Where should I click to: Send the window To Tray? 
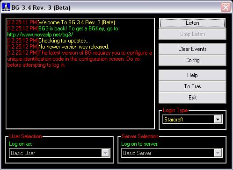pos(192,86)
